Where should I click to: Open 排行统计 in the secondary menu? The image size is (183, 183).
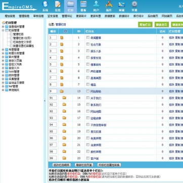139,16
